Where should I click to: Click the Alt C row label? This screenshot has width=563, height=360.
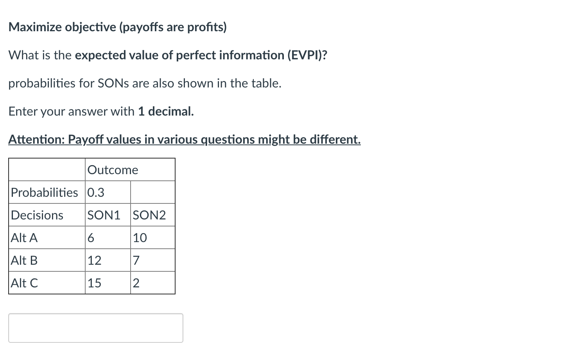24,283
